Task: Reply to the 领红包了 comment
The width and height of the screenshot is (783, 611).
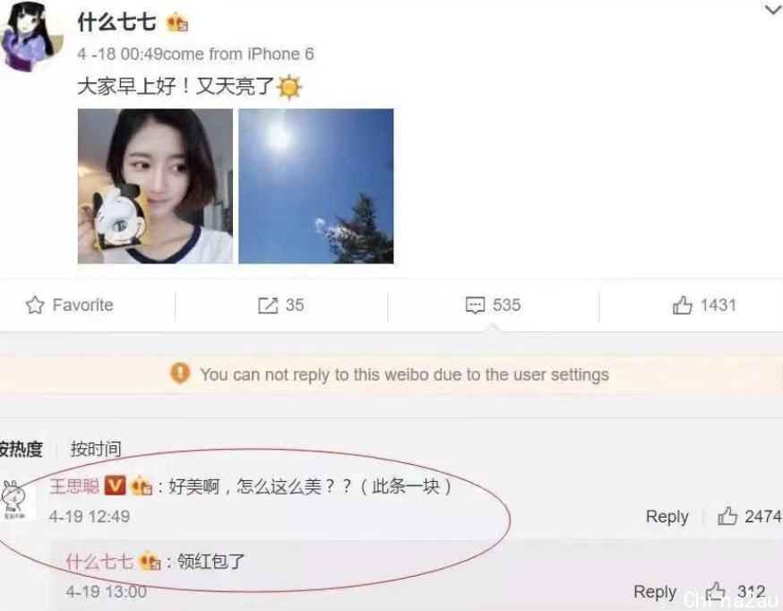Action: [x=655, y=591]
